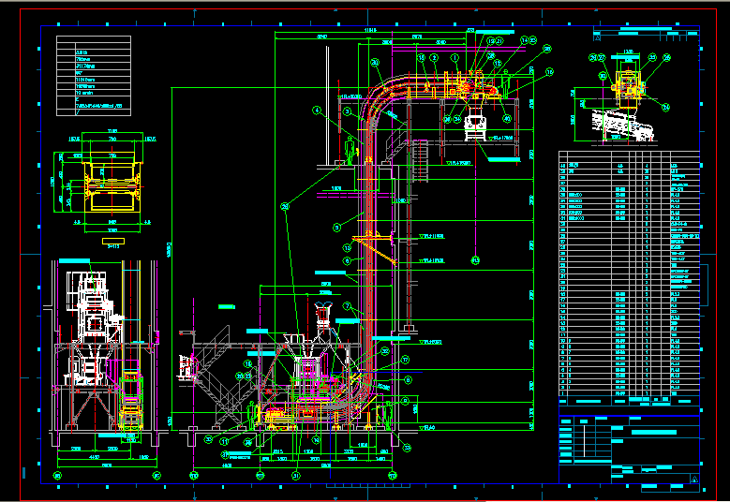
Task: Select balloon number 1 above the top conveyor
Action: 455,58
